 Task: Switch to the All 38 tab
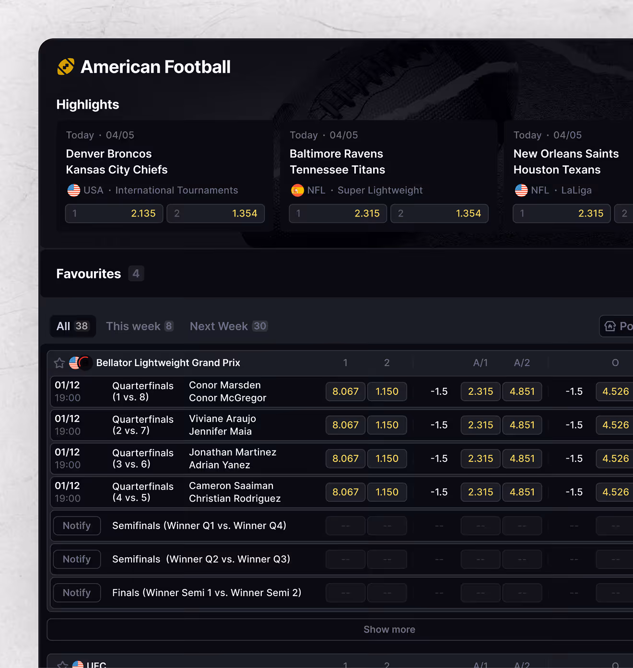pyautogui.click(x=73, y=326)
